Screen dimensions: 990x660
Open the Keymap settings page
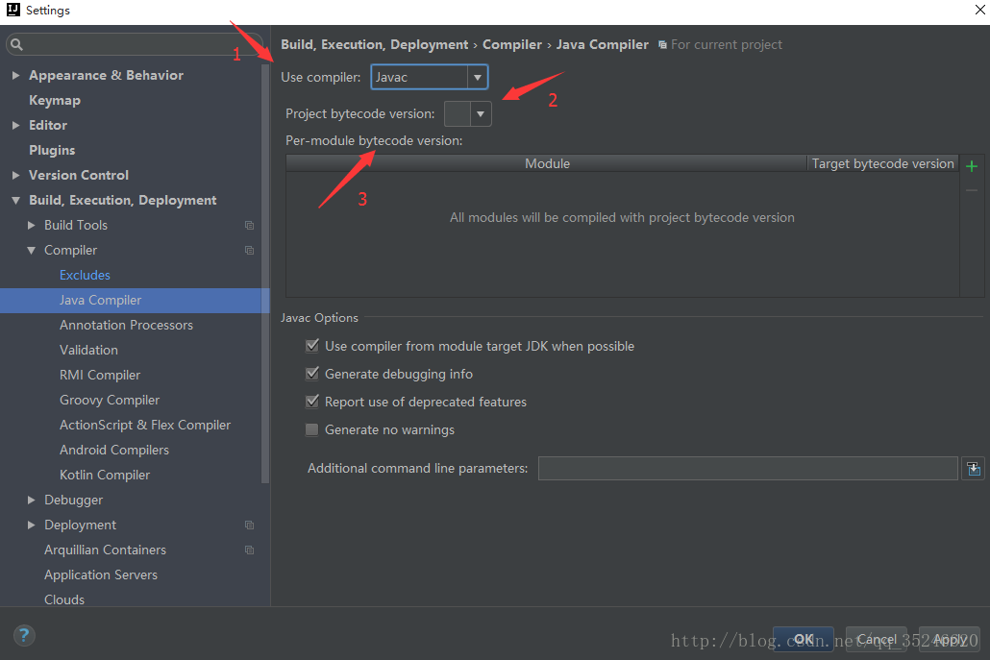tap(55, 100)
